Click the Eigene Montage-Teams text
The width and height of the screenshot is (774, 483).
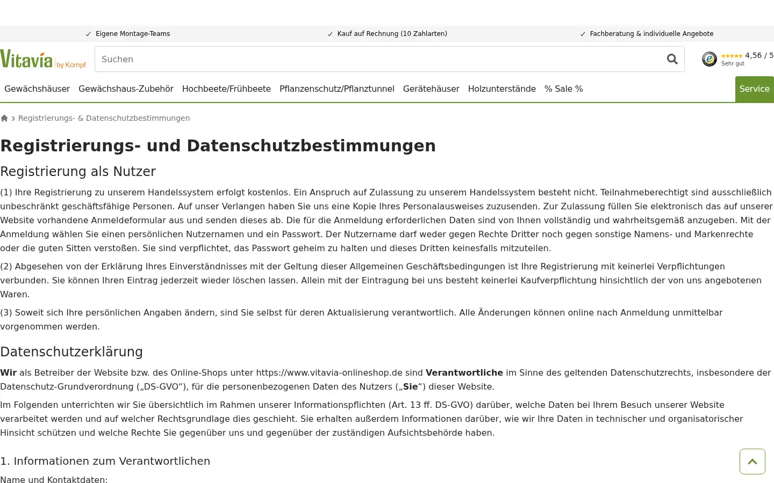133,34
